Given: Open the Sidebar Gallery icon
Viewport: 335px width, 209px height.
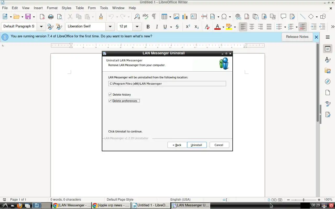Looking at the screenshot, I should pos(328,71).
